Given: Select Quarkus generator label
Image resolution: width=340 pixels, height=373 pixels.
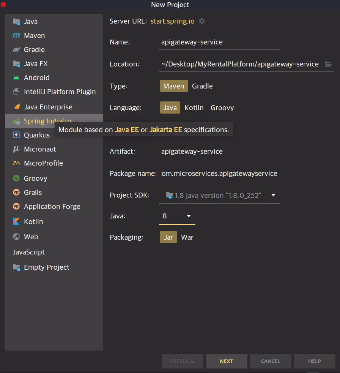Looking at the screenshot, I should pos(37,135).
